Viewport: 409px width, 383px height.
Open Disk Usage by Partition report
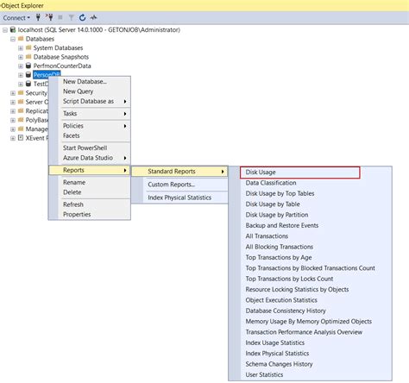[277, 215]
